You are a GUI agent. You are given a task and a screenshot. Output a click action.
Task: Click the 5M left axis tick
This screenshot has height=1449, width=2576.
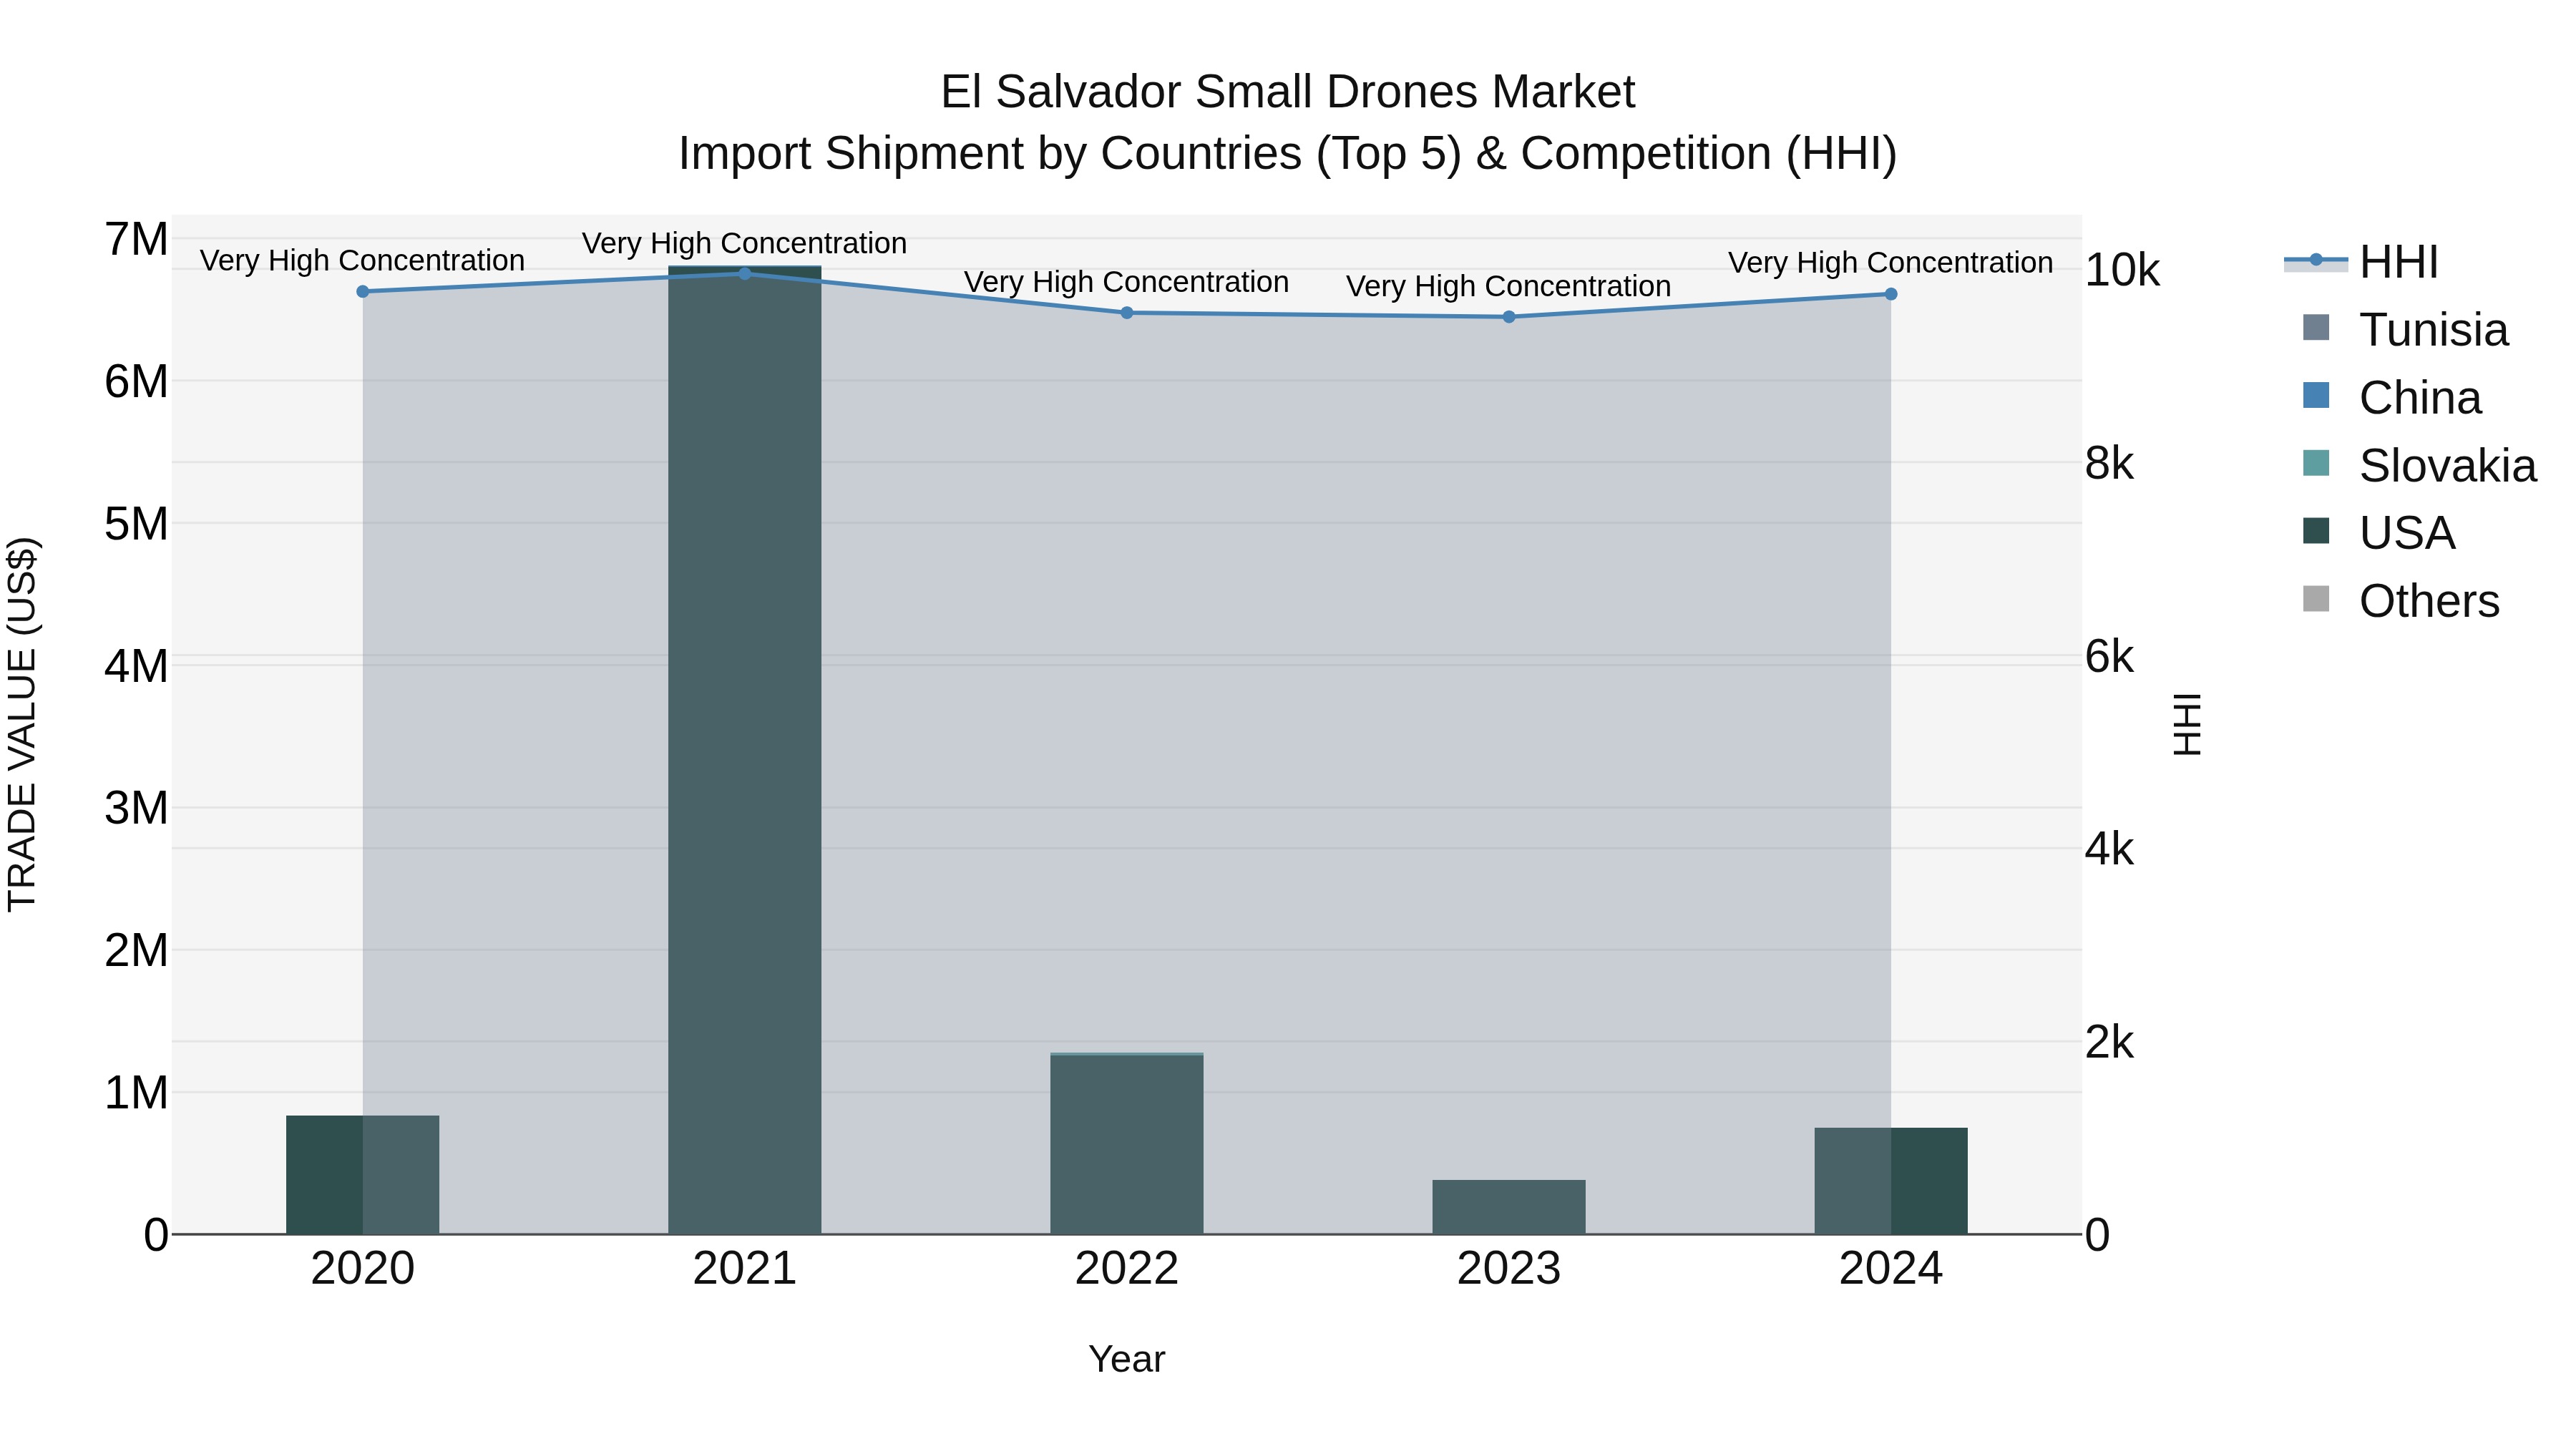137,524
